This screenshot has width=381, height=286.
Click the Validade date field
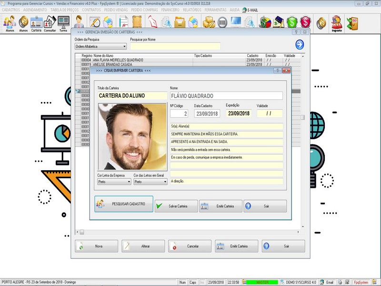(x=269, y=113)
